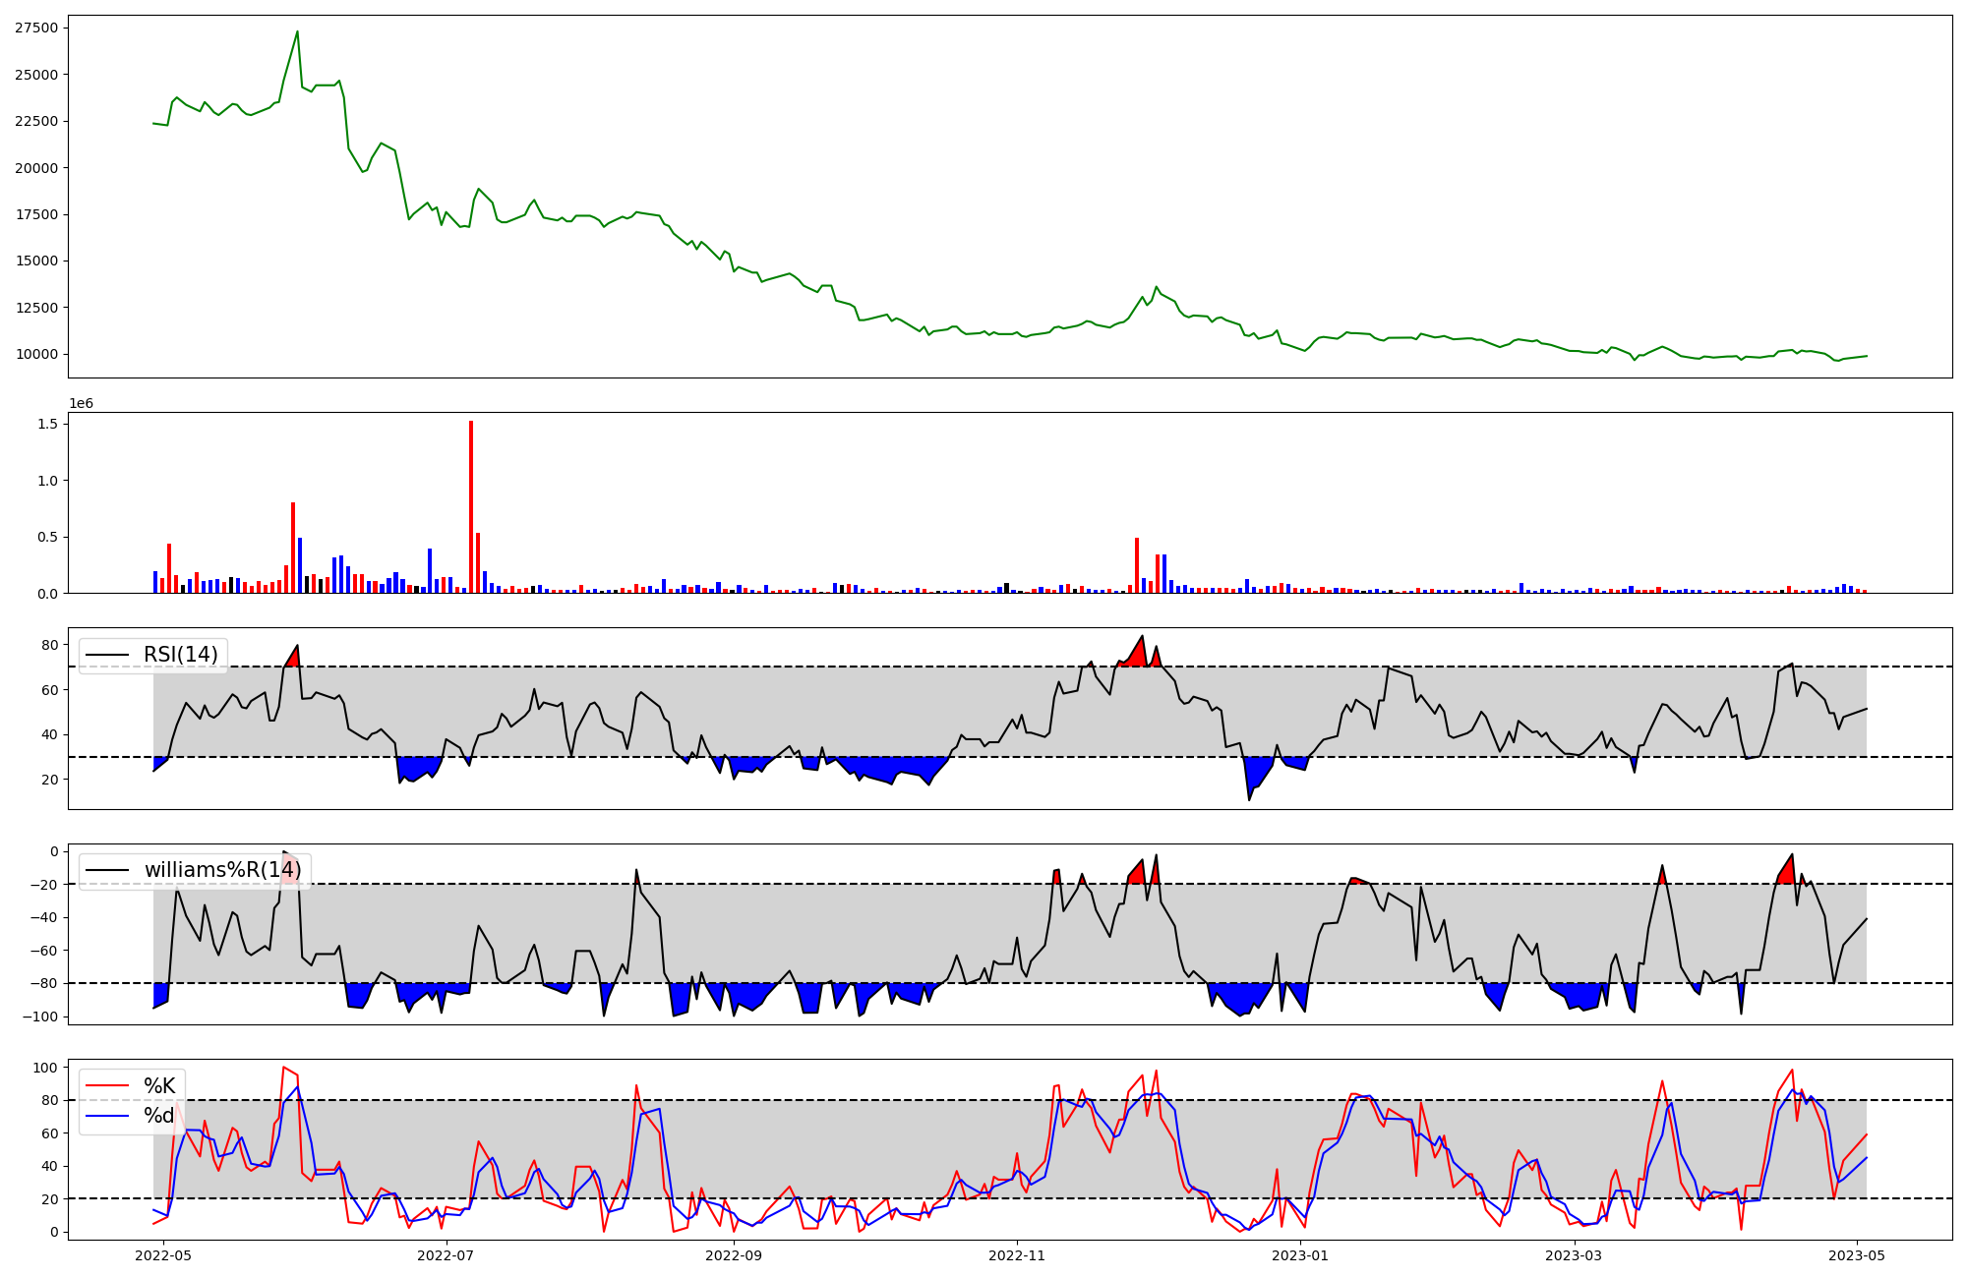
Task: Click the 1e6 volume scale label
Action: pos(81,404)
